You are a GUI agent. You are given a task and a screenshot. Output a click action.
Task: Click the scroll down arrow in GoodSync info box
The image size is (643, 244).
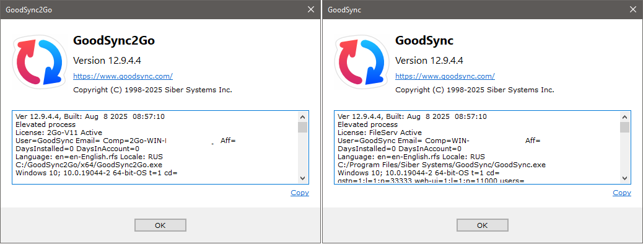[x=625, y=178]
